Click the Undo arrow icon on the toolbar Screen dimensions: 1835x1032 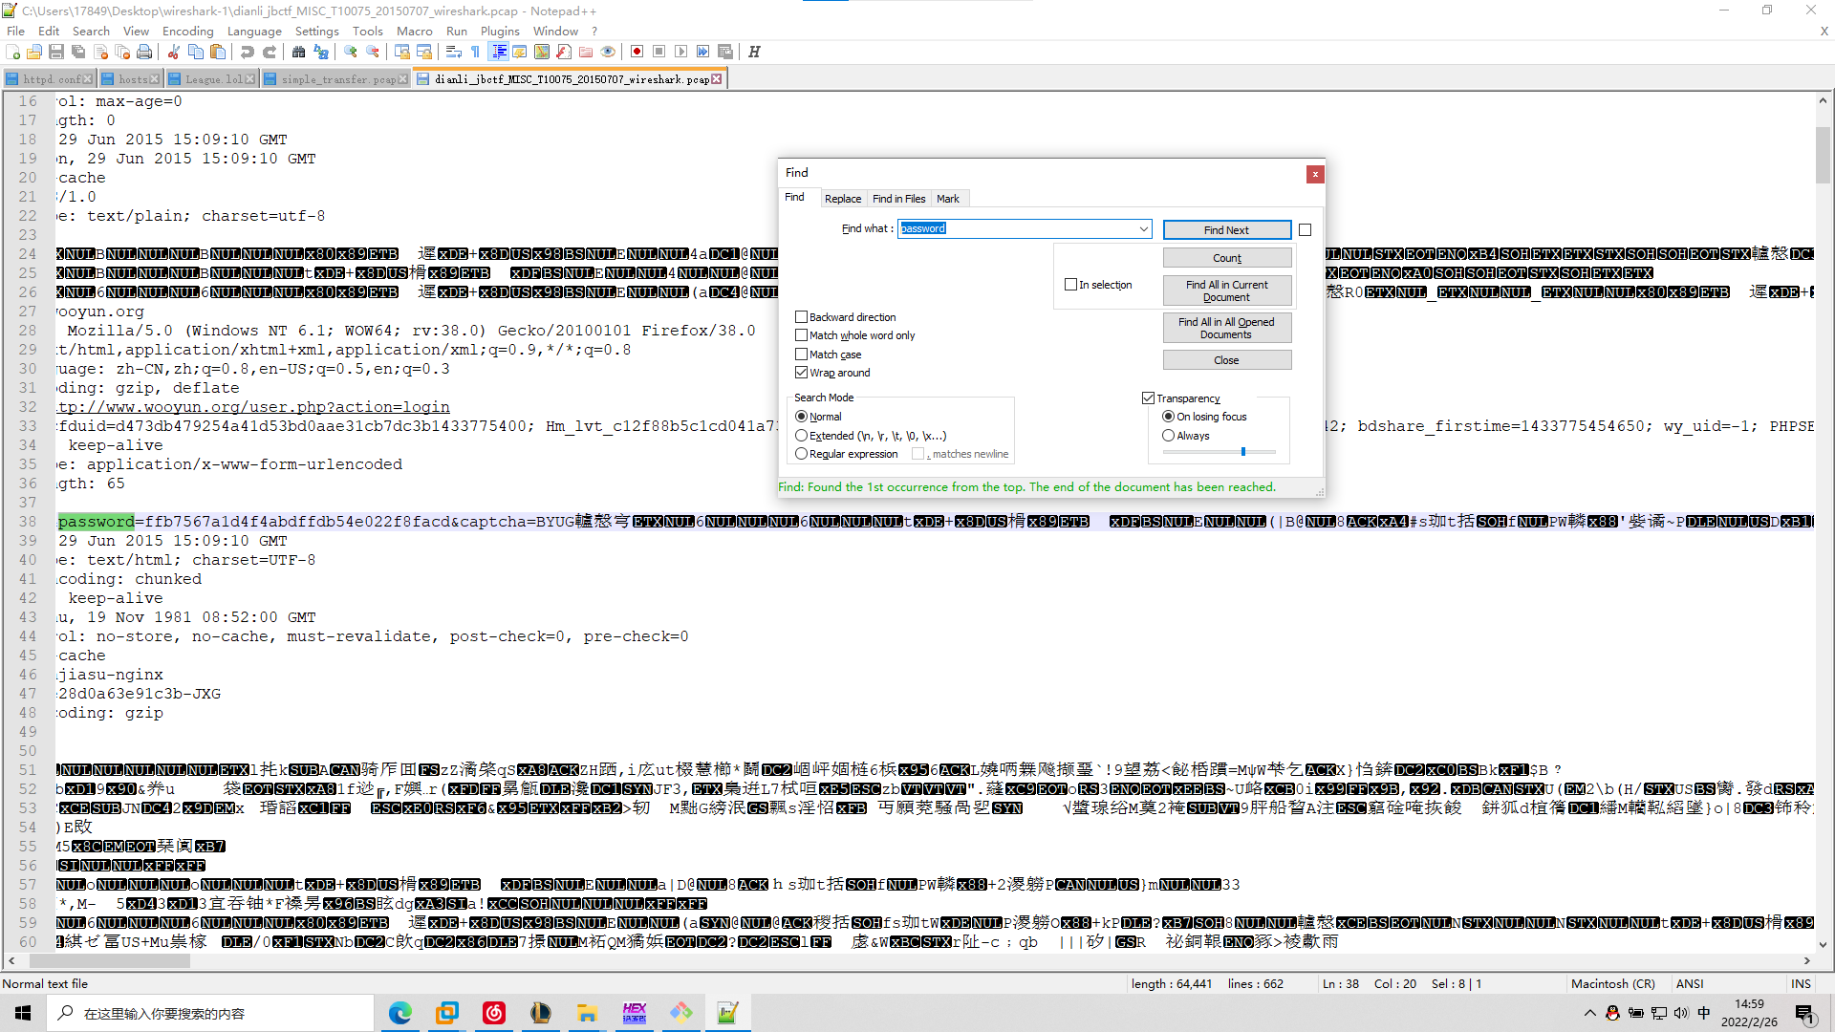coord(247,52)
